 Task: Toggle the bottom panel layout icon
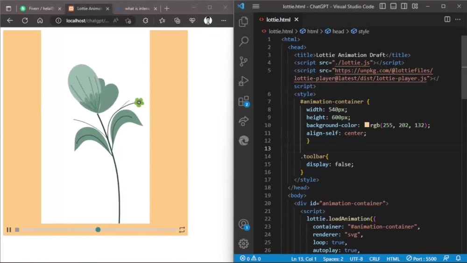pyautogui.click(x=393, y=6)
